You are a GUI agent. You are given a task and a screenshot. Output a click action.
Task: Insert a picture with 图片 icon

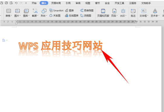[17, 11]
